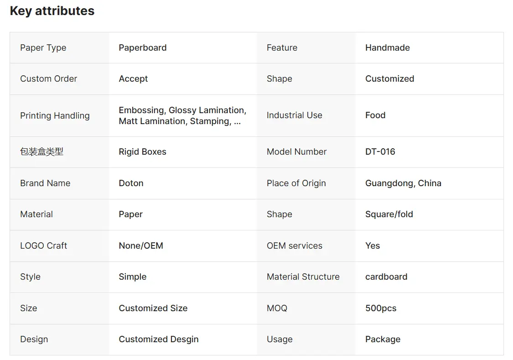The height and width of the screenshot is (360, 513).
Task: Select the Industrial Use Food value
Action: point(375,115)
